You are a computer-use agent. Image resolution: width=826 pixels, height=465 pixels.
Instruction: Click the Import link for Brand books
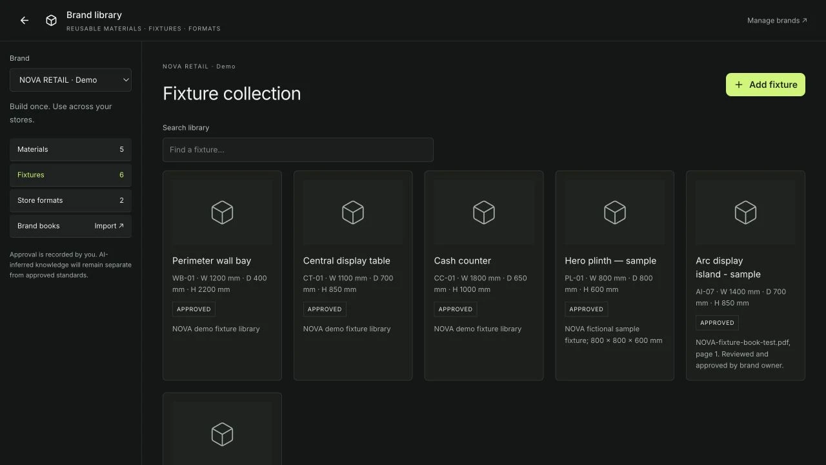[x=109, y=226]
